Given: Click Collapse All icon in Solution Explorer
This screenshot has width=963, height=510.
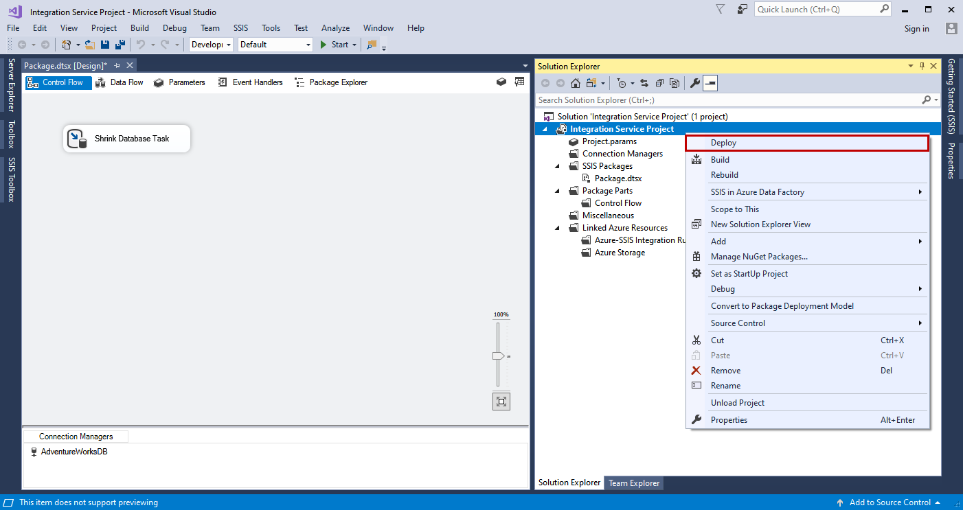Looking at the screenshot, I should (x=659, y=83).
